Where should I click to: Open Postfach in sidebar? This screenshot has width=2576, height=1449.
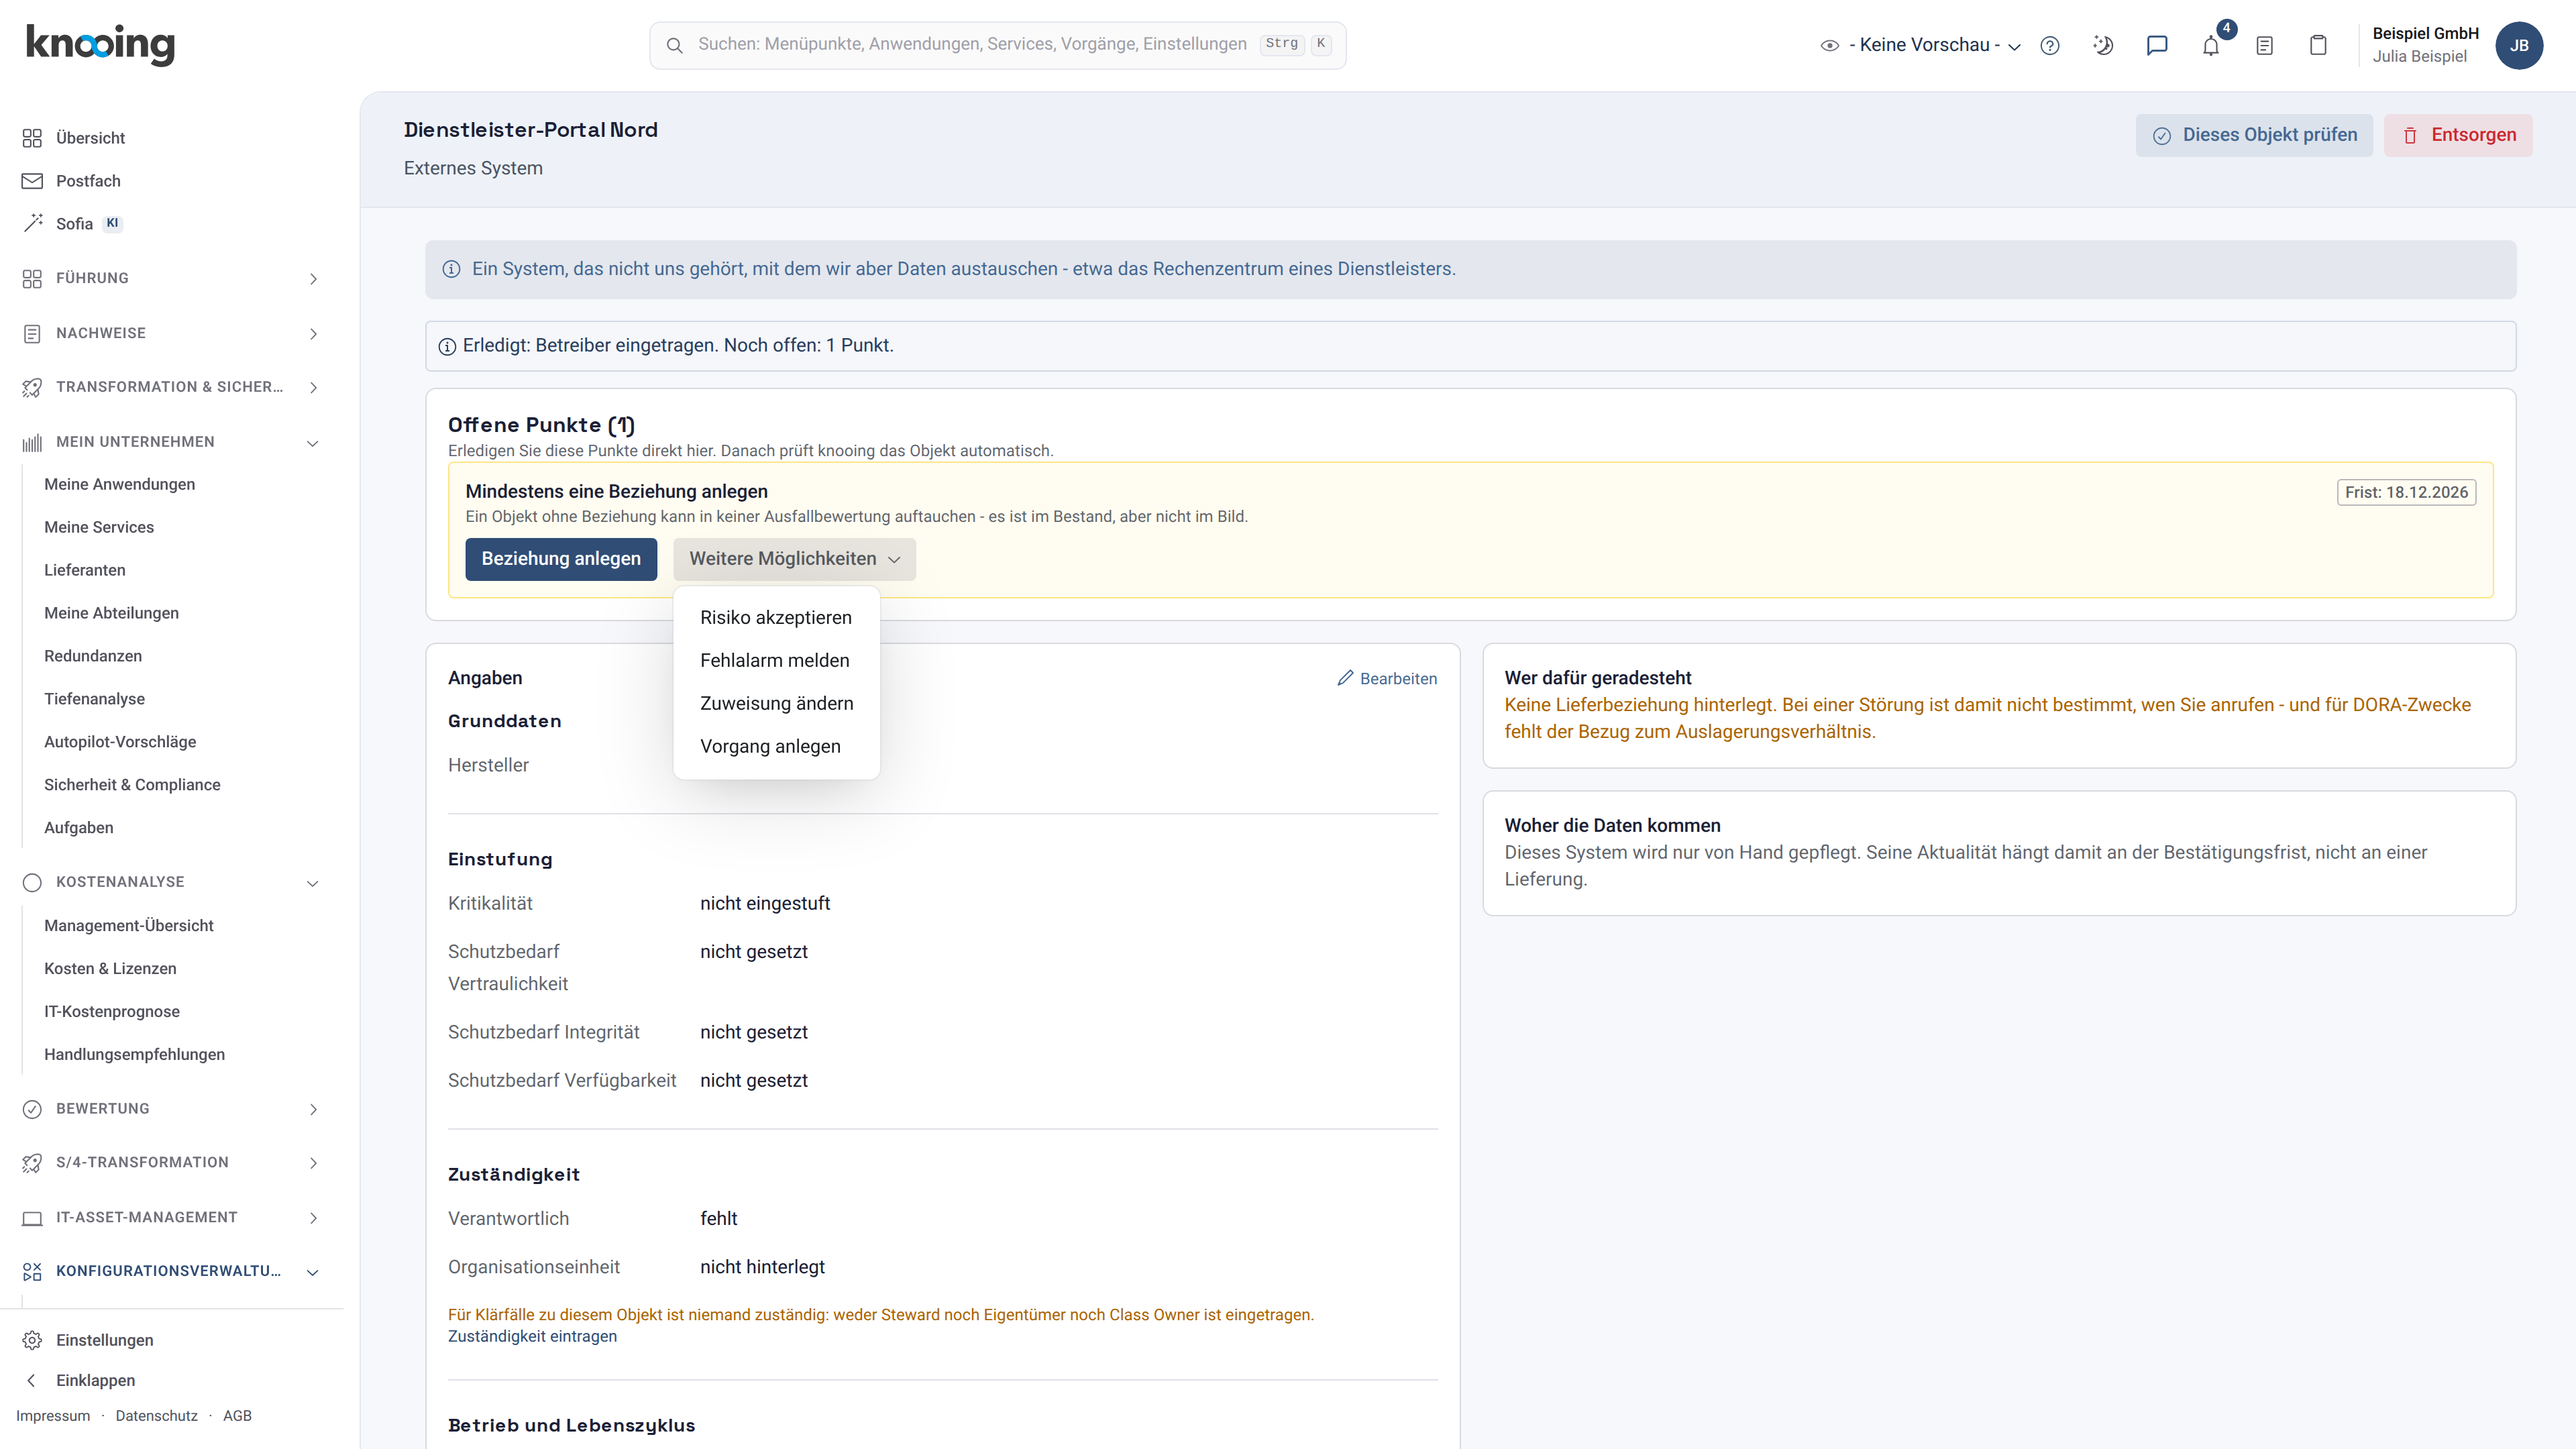pos(88,181)
